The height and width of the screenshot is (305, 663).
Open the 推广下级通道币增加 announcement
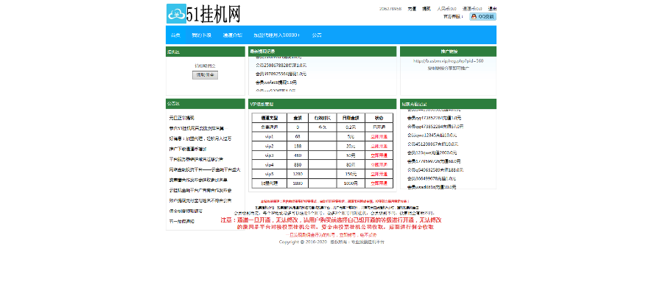188,149
